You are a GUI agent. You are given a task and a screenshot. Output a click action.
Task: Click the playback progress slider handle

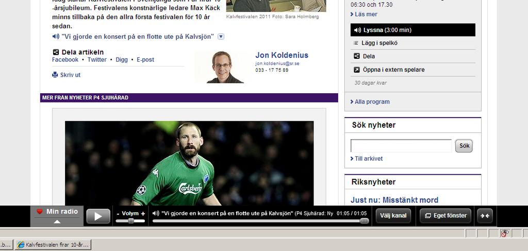pyautogui.click(x=365, y=221)
